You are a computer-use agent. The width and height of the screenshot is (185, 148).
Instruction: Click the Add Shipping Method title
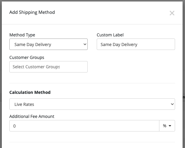click(x=32, y=12)
